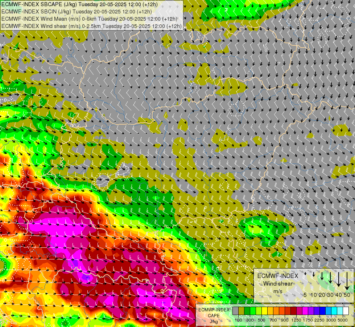Select the pale cyan CAPE swatch left of 5000
Viewport: 355px width, 327px height.
[340, 311]
